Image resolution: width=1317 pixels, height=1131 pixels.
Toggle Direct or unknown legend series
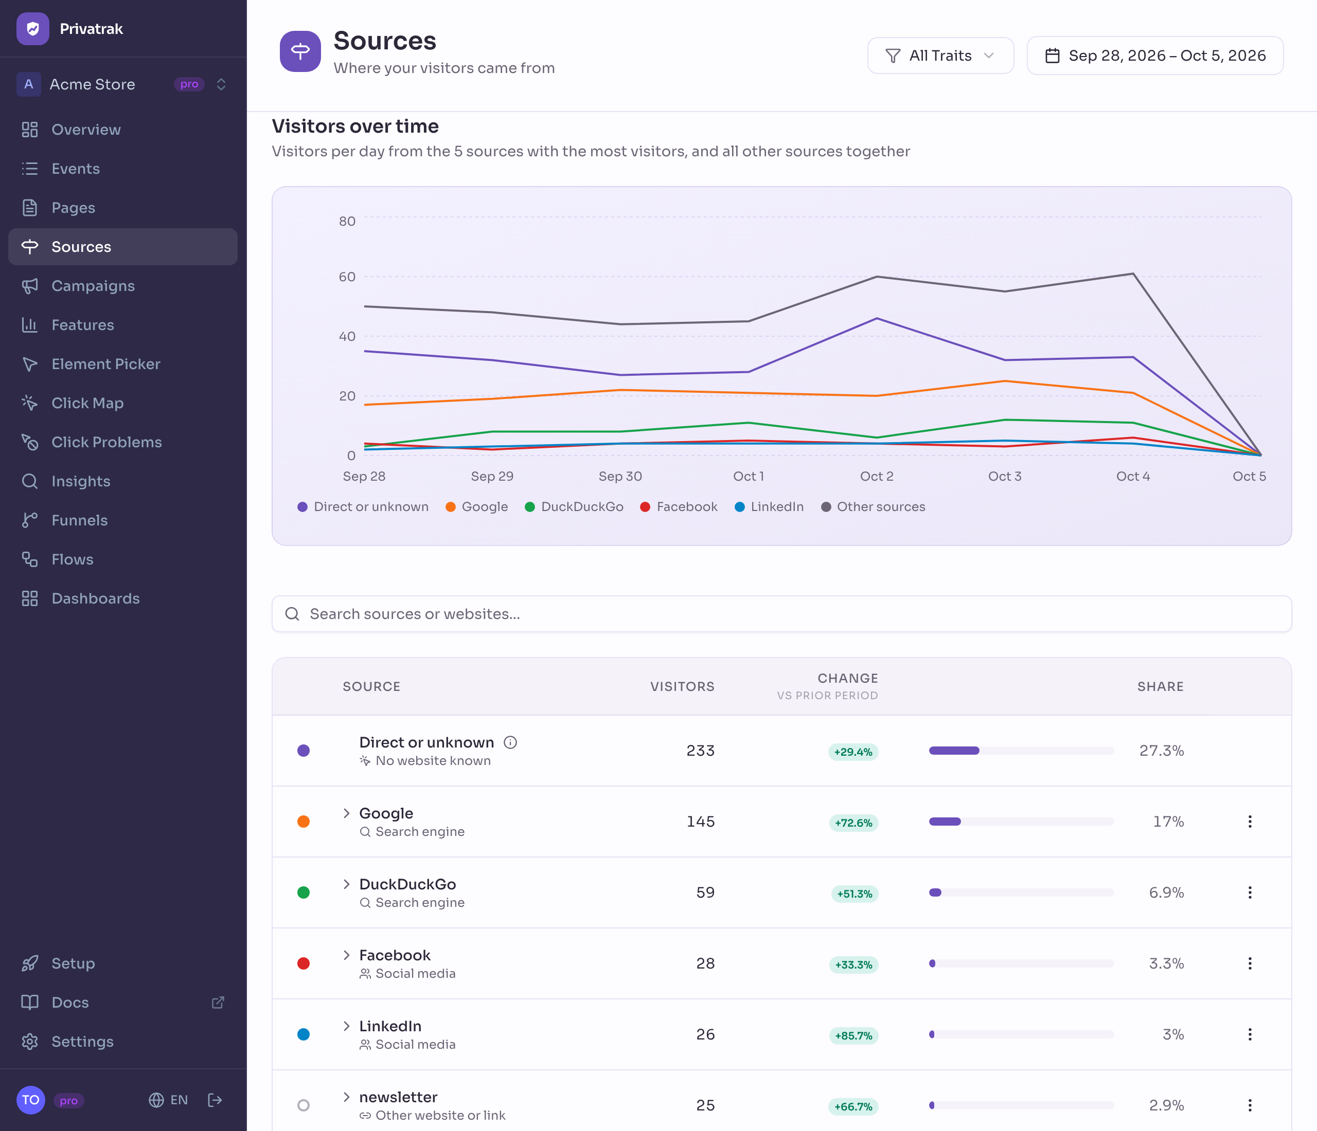point(363,507)
